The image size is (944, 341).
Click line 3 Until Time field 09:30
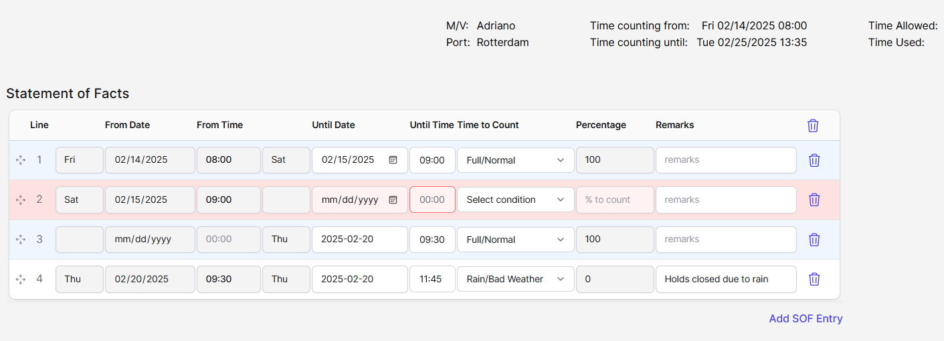432,240
